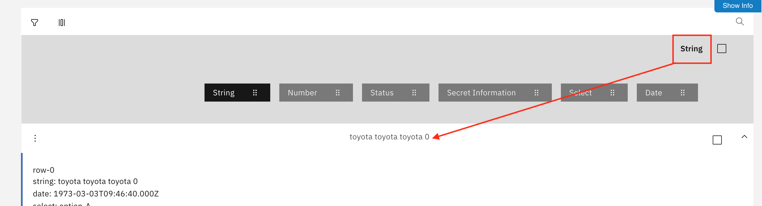
Task: Check the toyota row 0 checkbox
Action: [x=717, y=140]
